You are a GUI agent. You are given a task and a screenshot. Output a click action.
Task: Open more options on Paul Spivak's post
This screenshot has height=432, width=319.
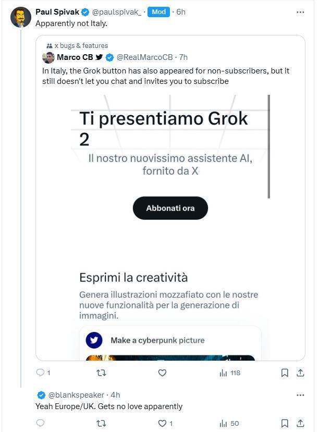point(300,12)
